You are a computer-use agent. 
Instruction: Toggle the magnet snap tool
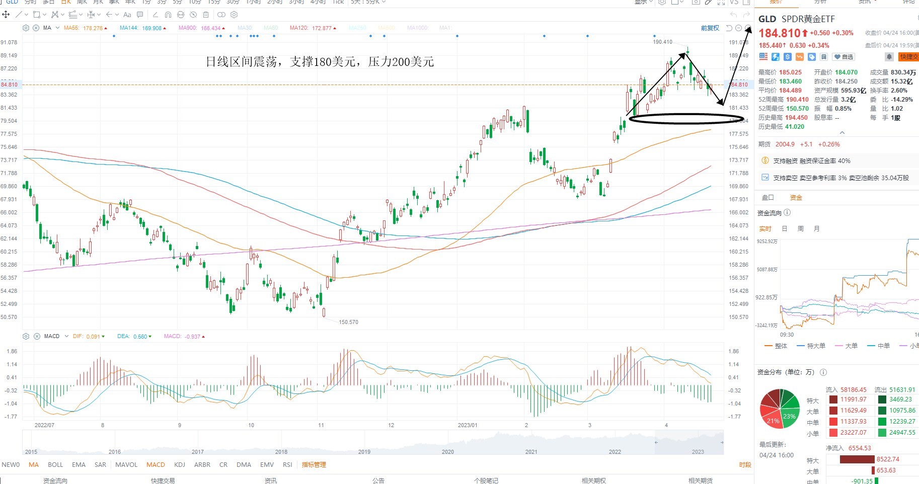[x=168, y=15]
